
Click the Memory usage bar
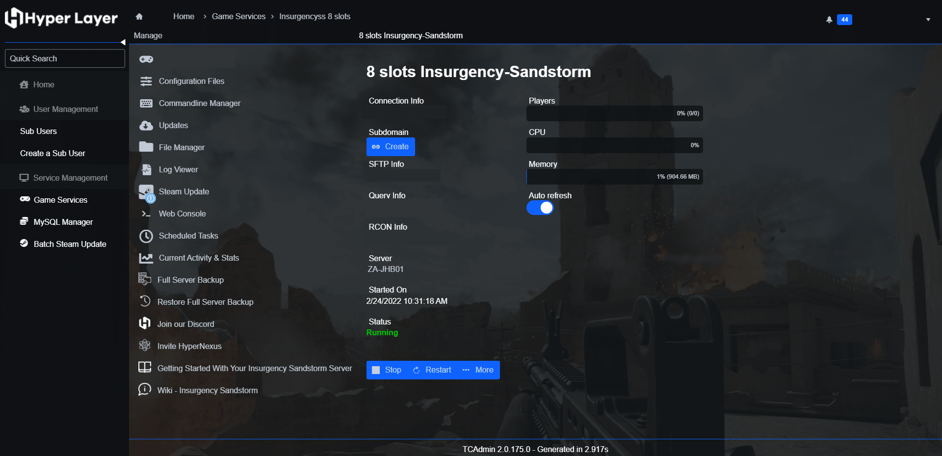coord(615,177)
